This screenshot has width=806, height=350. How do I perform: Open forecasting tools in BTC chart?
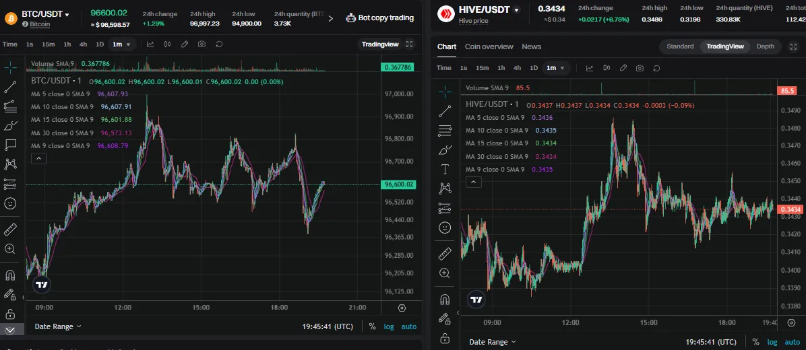click(x=10, y=184)
